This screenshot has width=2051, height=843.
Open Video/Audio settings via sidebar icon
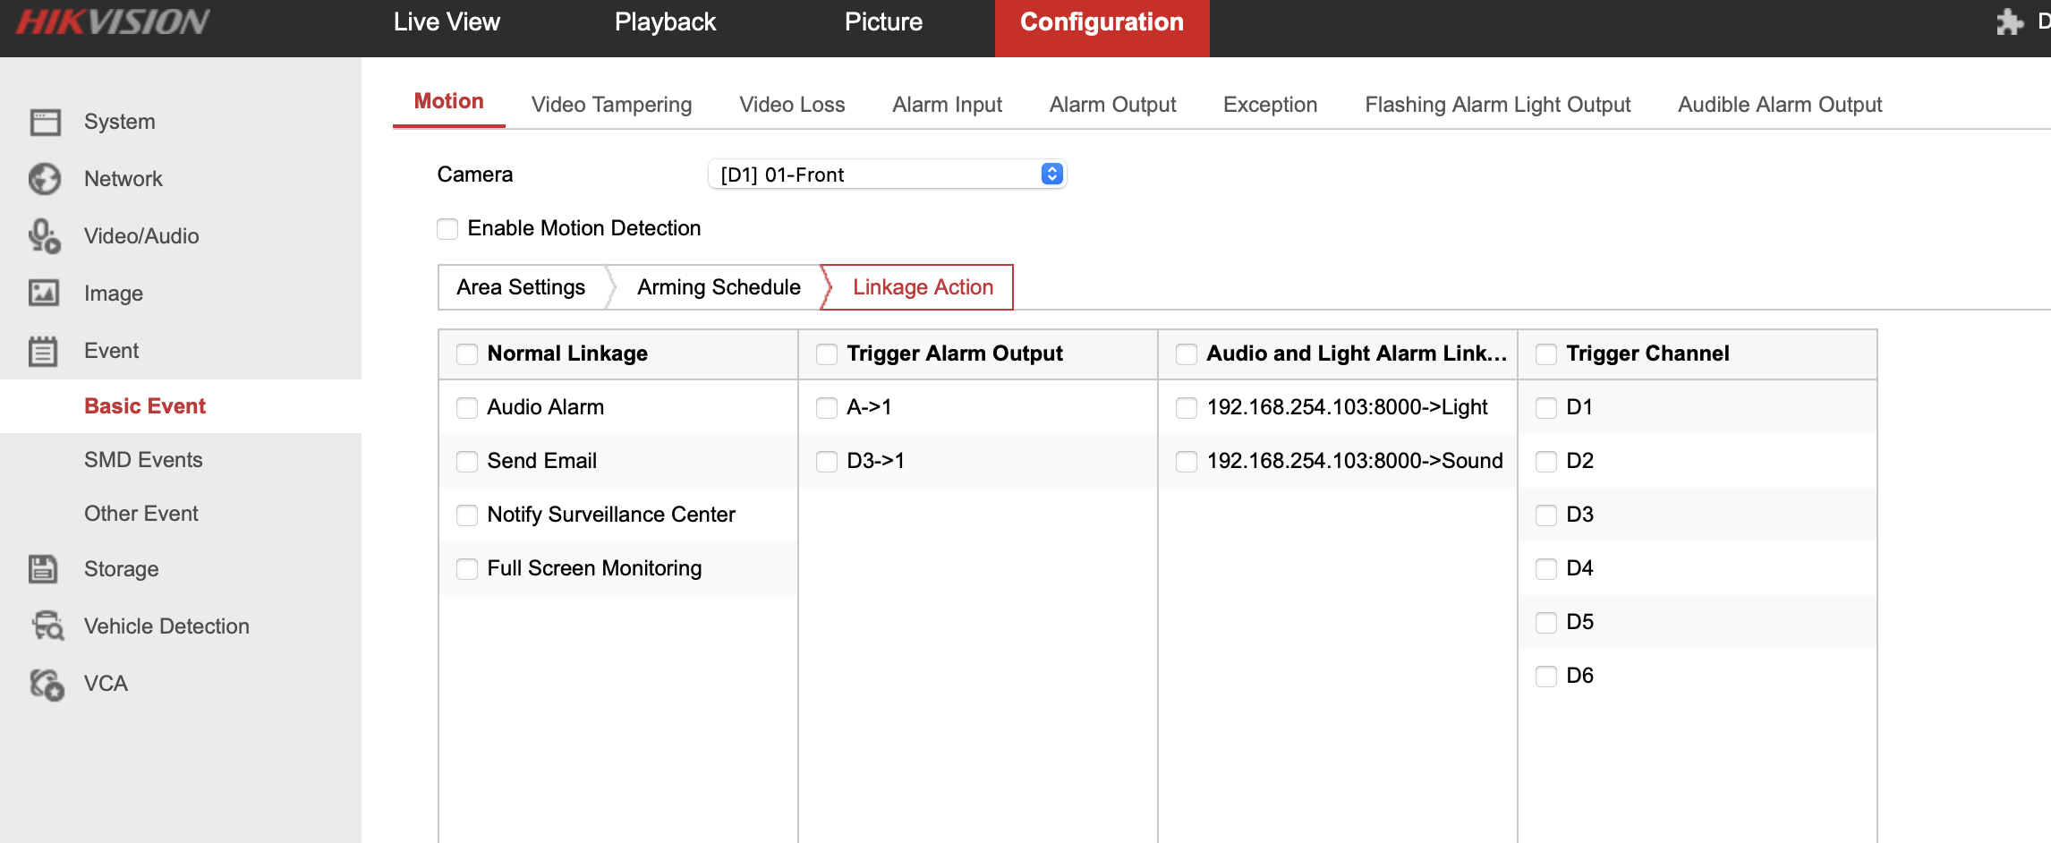coord(45,235)
